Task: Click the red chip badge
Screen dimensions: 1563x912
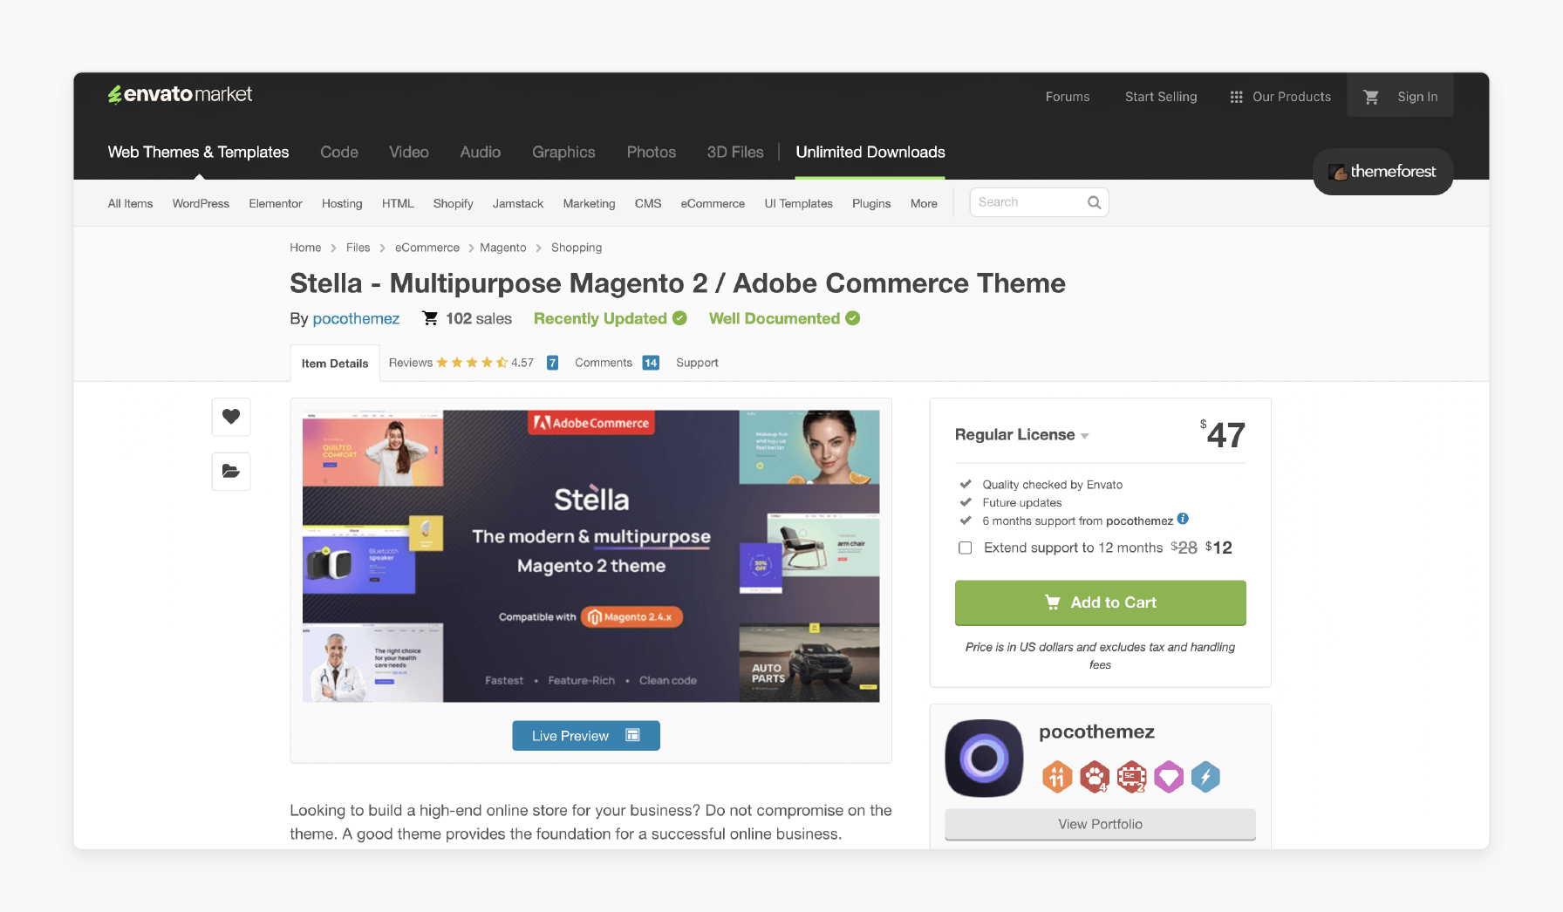Action: click(1131, 777)
